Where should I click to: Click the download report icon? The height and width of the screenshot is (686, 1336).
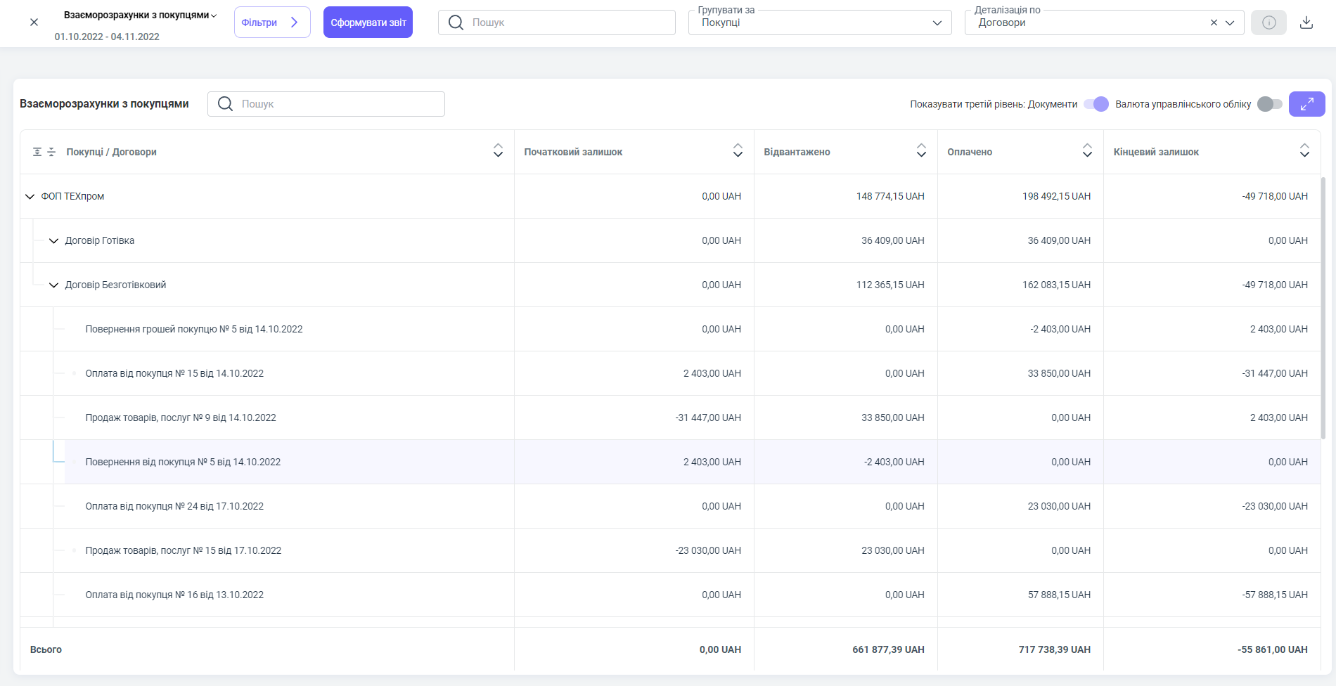1306,22
